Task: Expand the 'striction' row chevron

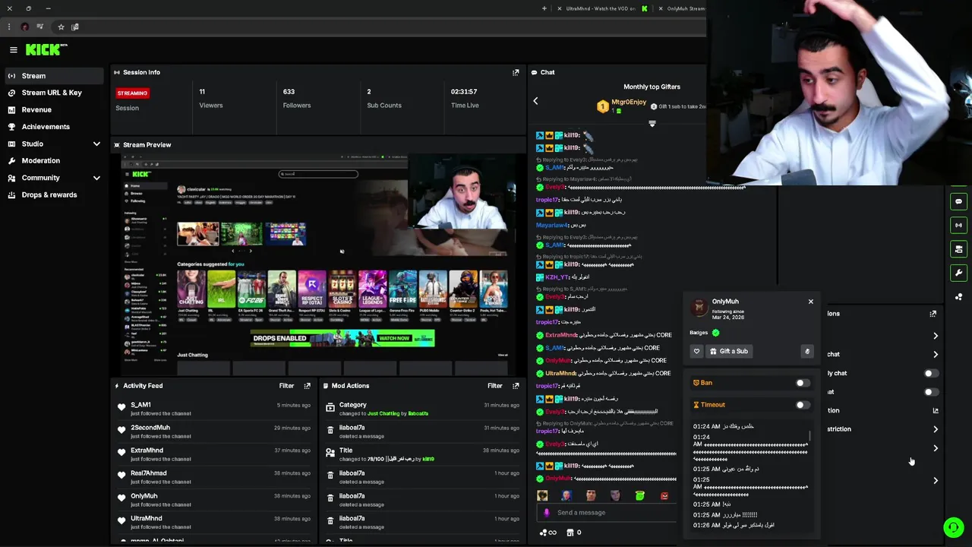Action: [936, 429]
